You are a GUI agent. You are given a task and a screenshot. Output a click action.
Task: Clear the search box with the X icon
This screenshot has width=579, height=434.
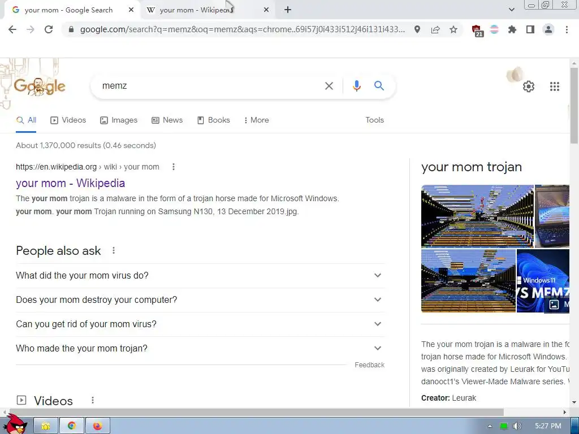pos(329,86)
